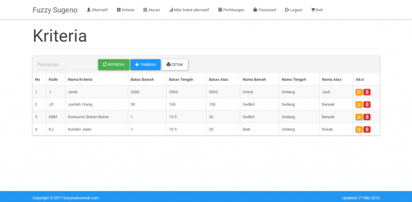Navigate to Perhitungan
The image size is (412, 202).
[x=231, y=10]
